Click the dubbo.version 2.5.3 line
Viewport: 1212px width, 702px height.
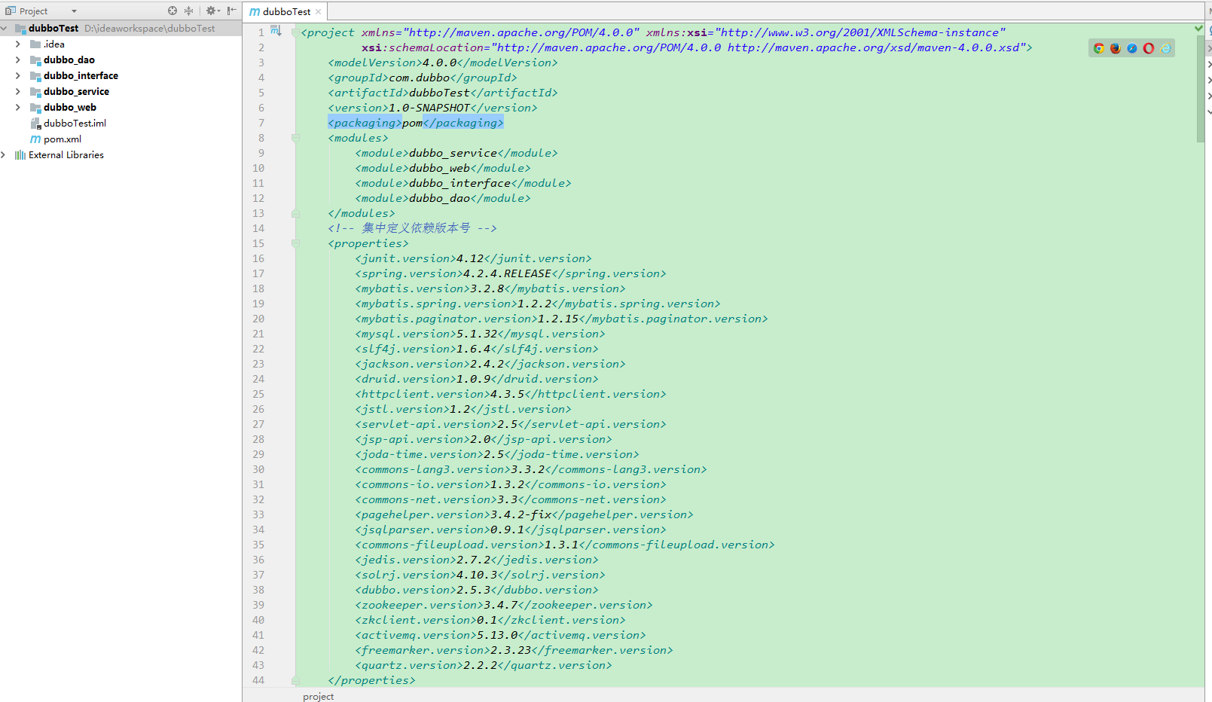coord(477,590)
